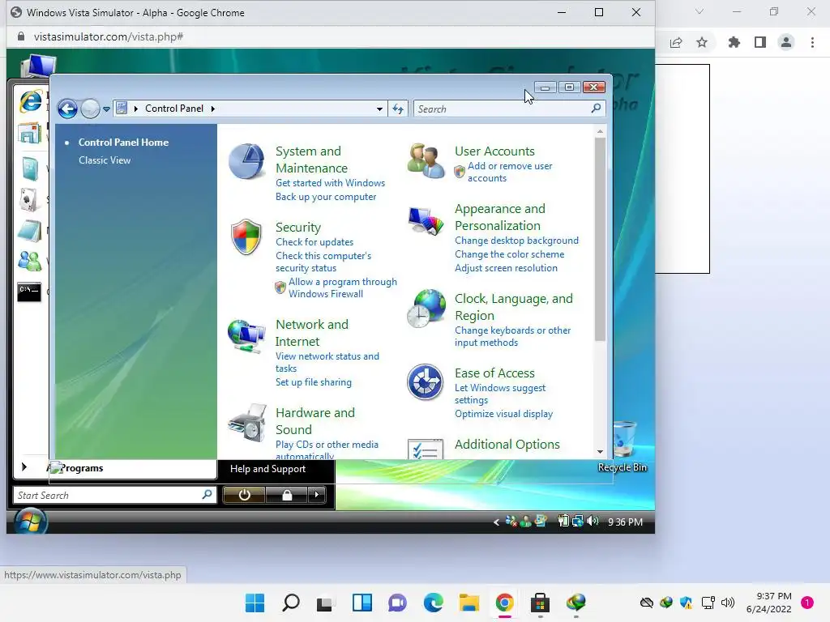
Task: Click the Hardware and Sound printer icon
Action: [247, 423]
